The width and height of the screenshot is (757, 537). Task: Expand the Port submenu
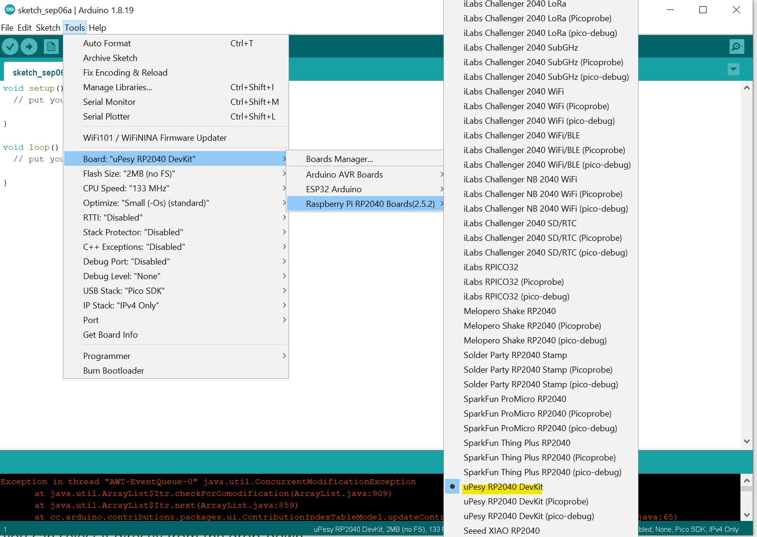91,320
